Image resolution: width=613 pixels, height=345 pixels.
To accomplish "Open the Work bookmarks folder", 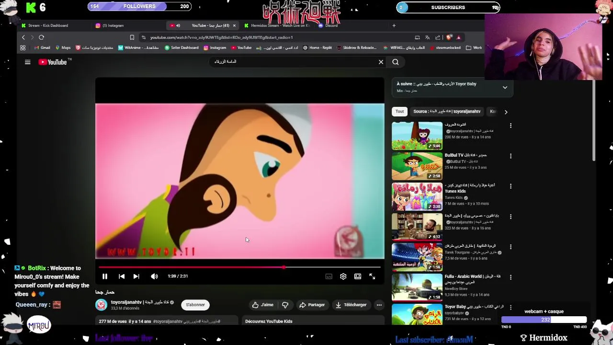I will (x=474, y=47).
